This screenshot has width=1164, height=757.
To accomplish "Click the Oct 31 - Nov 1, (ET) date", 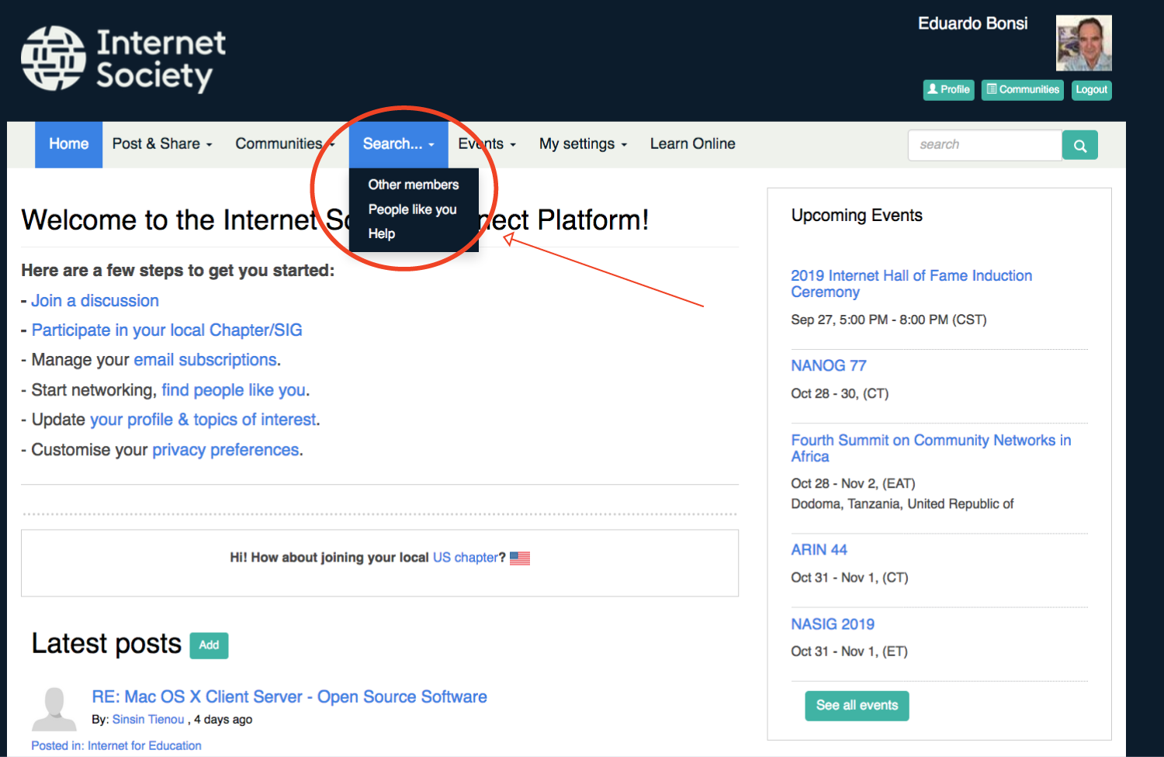I will pyautogui.click(x=849, y=652).
